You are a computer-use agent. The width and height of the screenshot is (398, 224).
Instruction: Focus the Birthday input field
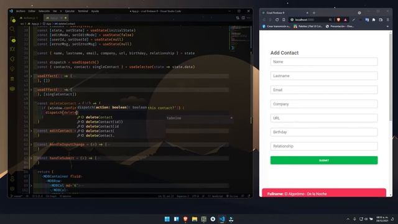click(324, 132)
